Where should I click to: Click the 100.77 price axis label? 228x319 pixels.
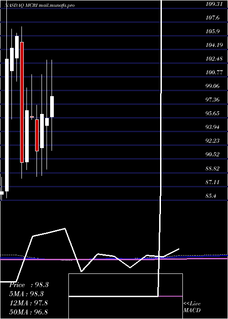(x=214, y=72)
